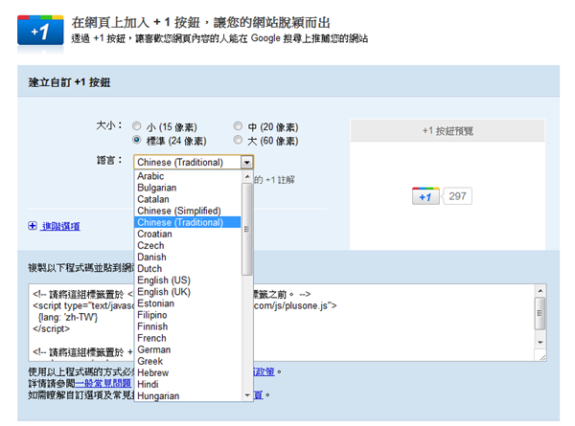Select Finnish language option
Viewport: 575px width, 426px height.
188,326
